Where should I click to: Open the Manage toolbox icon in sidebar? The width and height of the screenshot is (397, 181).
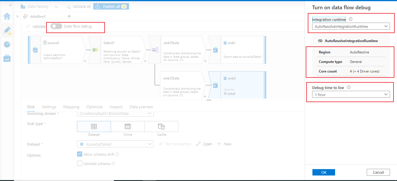(x=7, y=58)
